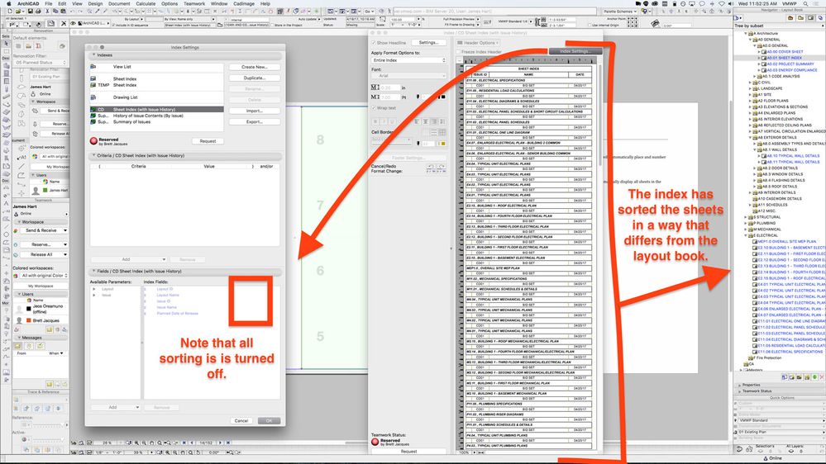826x464 pixels.
Task: Open the Project Map in Navigator
Action: pos(790,18)
